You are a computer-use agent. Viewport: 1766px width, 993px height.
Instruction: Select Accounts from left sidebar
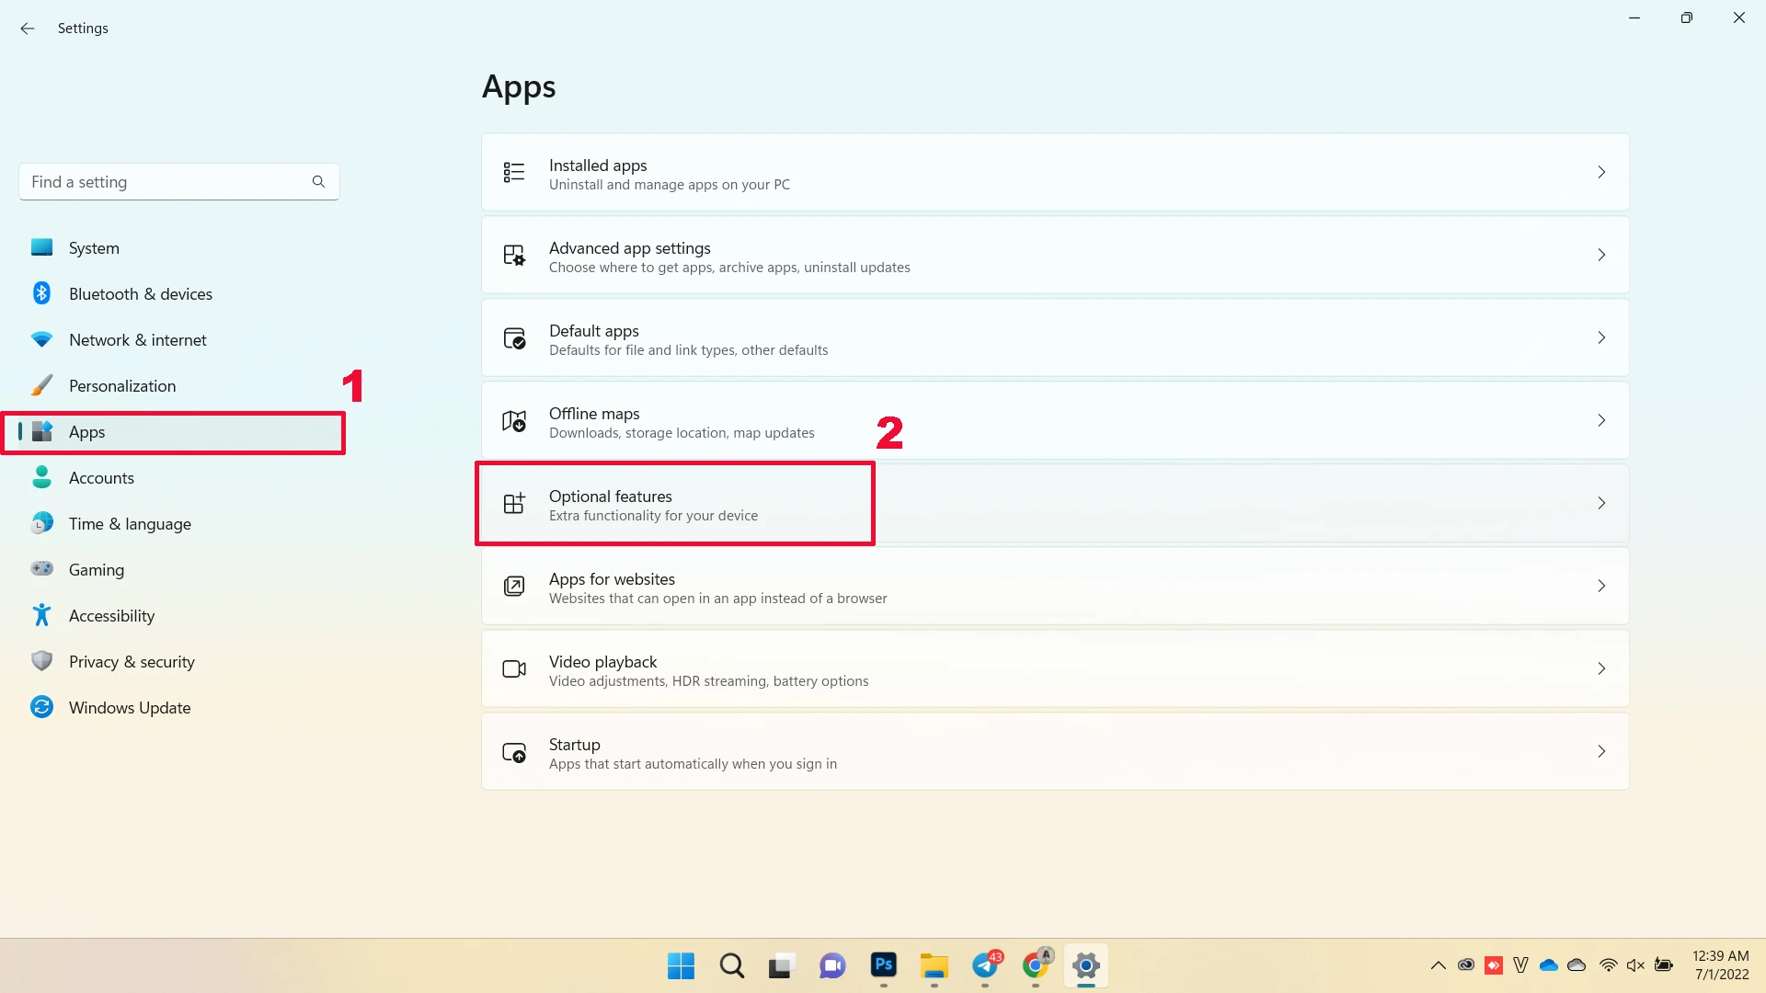(x=100, y=476)
